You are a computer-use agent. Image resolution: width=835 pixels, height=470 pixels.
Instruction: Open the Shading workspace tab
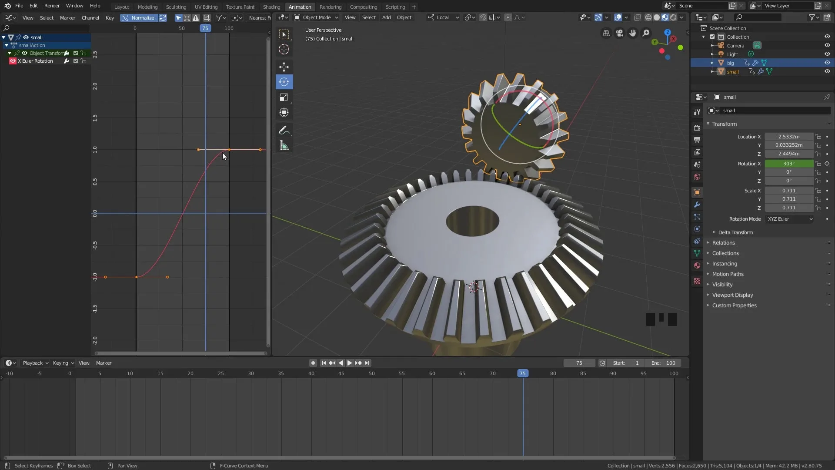pyautogui.click(x=271, y=7)
